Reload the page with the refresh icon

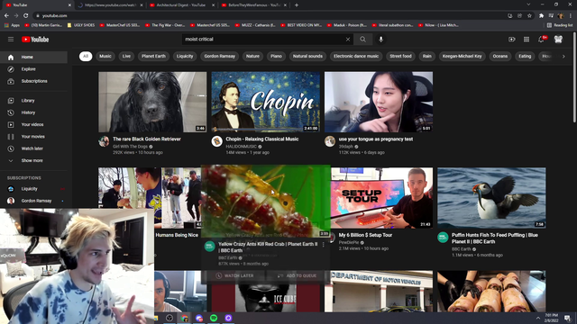click(x=26, y=16)
